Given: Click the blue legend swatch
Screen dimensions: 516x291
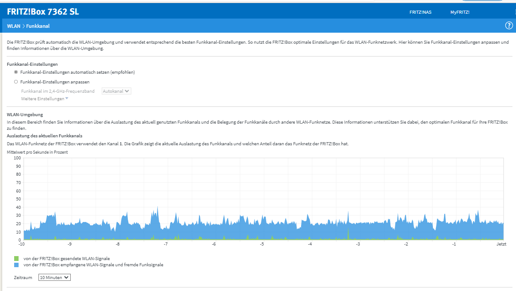Looking at the screenshot, I should click(x=16, y=265).
